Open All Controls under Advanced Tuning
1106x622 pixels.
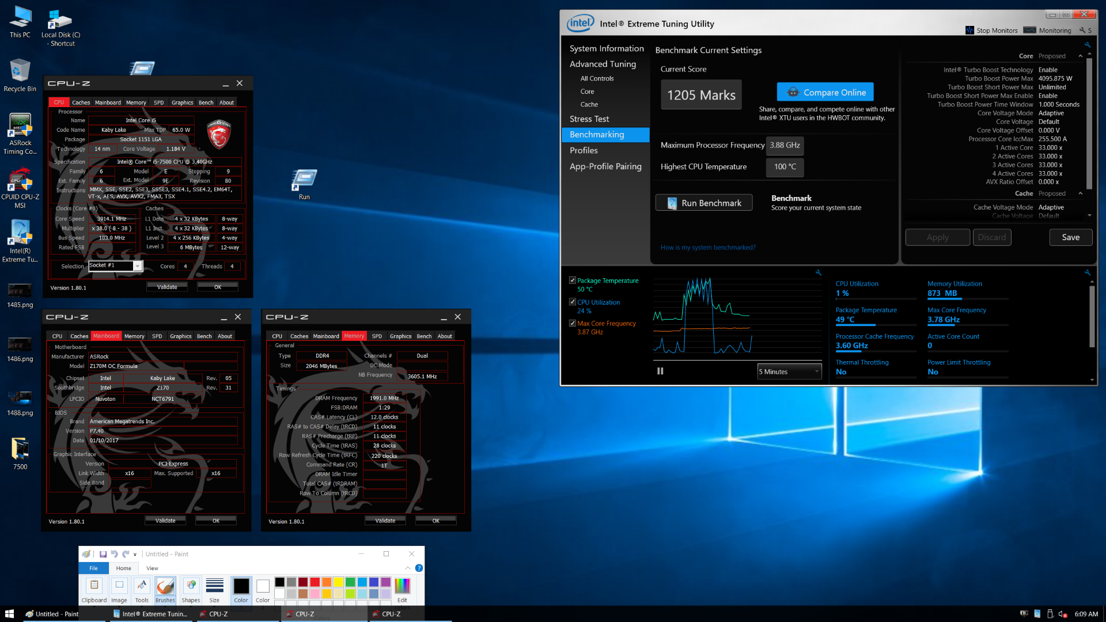coord(597,78)
